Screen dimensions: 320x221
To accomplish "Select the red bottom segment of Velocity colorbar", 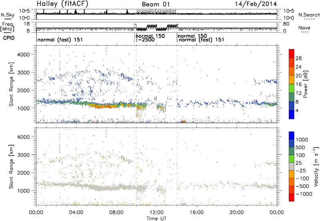I will [x=292, y=197].
